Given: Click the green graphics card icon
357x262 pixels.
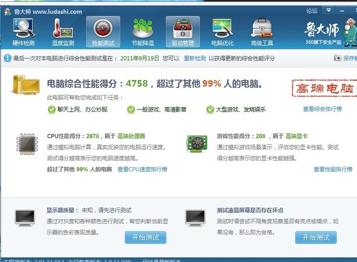Looking at the screenshot, I should point(197,143).
